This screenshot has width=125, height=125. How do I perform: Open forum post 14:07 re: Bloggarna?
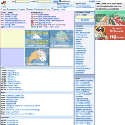(11, 71)
